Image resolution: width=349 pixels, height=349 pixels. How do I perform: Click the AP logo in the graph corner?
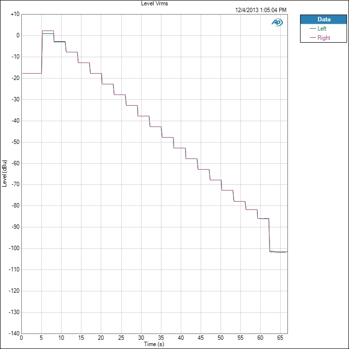pos(277,22)
